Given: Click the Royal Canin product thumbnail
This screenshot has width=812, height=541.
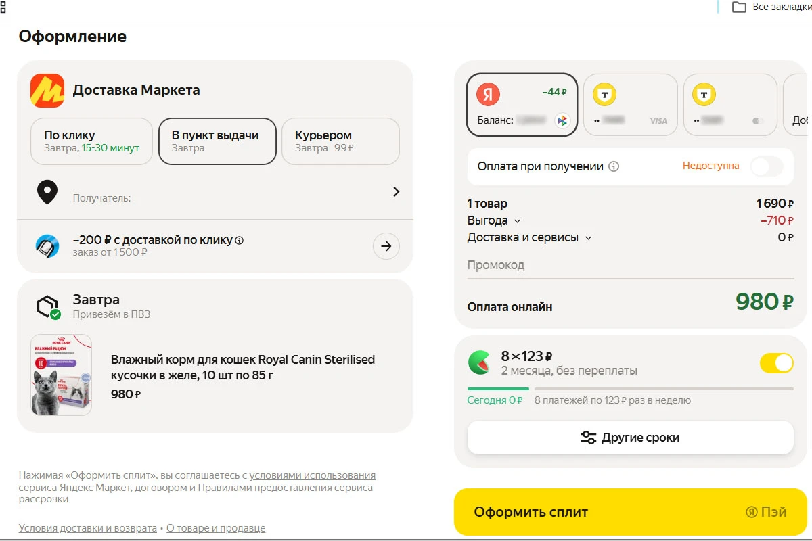Looking at the screenshot, I should (x=62, y=375).
